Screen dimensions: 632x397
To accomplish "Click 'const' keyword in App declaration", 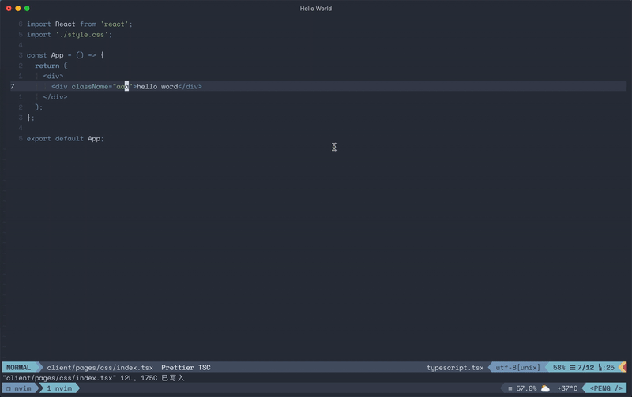I will click(36, 55).
